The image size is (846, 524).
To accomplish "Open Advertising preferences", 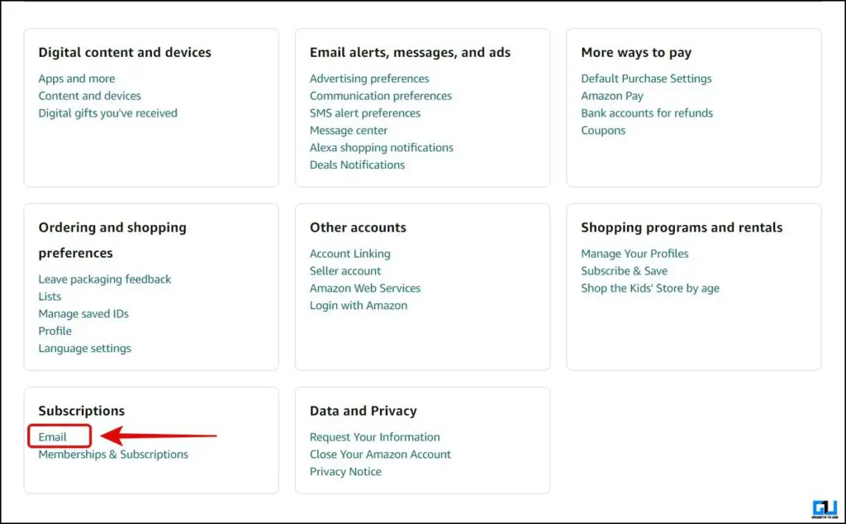I will (x=369, y=79).
